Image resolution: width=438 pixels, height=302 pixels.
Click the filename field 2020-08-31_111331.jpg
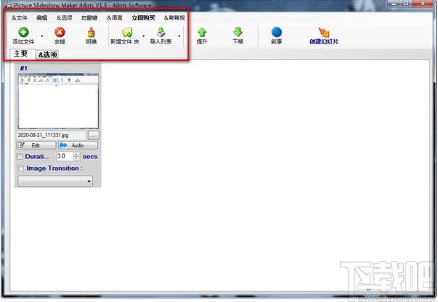52,135
